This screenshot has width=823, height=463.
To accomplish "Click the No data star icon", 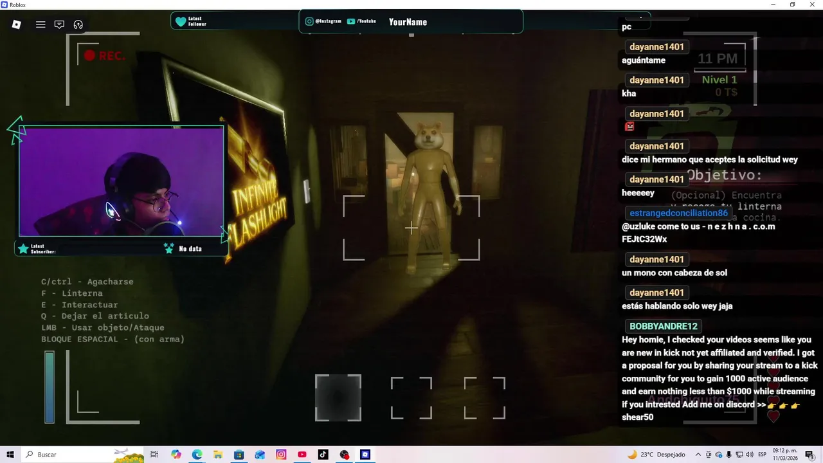I will (x=169, y=248).
